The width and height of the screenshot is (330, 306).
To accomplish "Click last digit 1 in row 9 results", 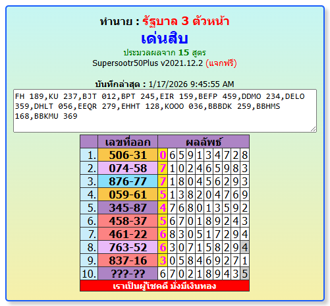I will pos(244,260).
